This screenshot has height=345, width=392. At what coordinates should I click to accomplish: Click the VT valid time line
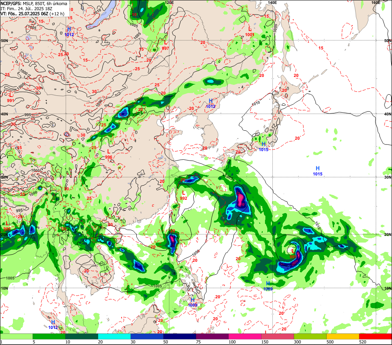tap(32, 14)
